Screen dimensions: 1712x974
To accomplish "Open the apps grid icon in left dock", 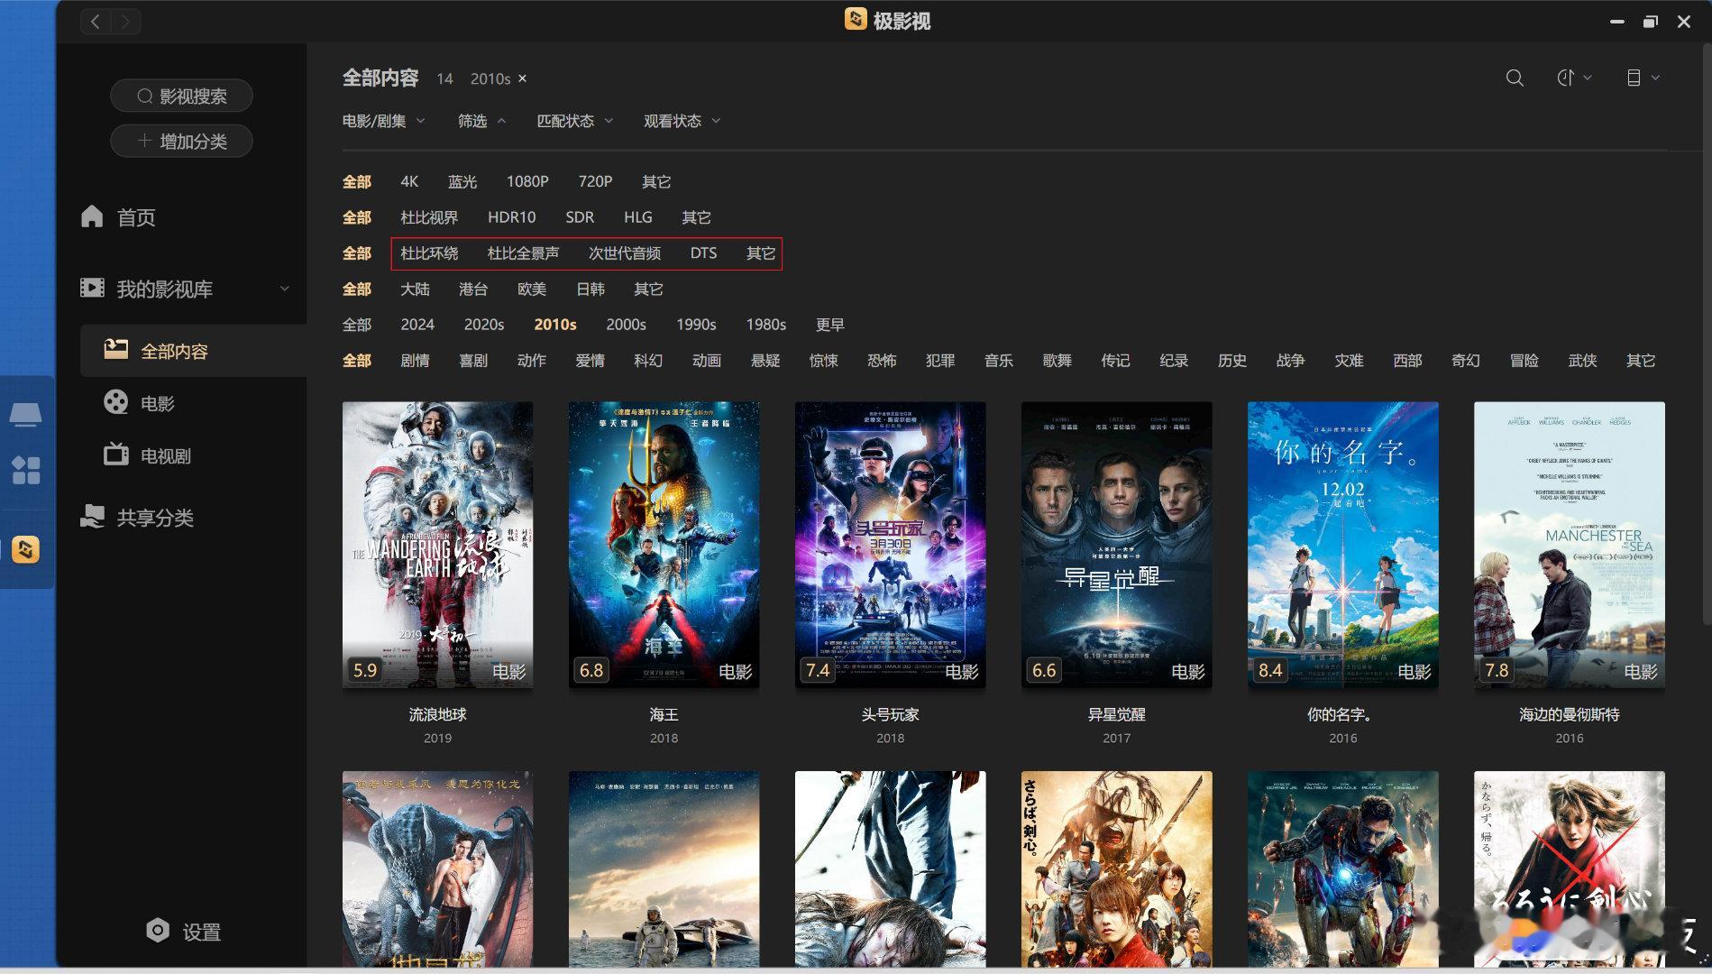I will pyautogui.click(x=25, y=470).
